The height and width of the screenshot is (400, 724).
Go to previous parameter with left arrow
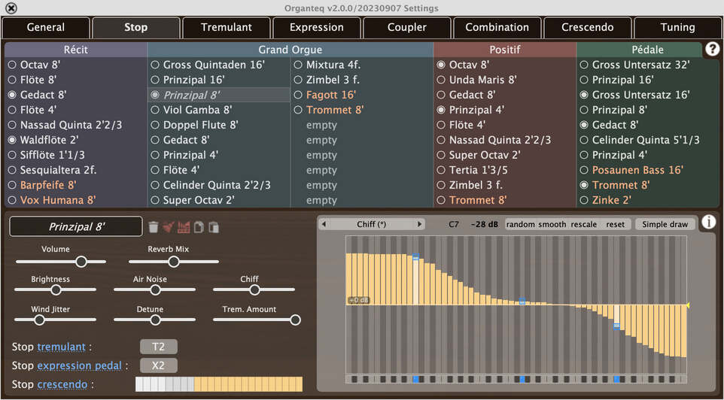(324, 224)
